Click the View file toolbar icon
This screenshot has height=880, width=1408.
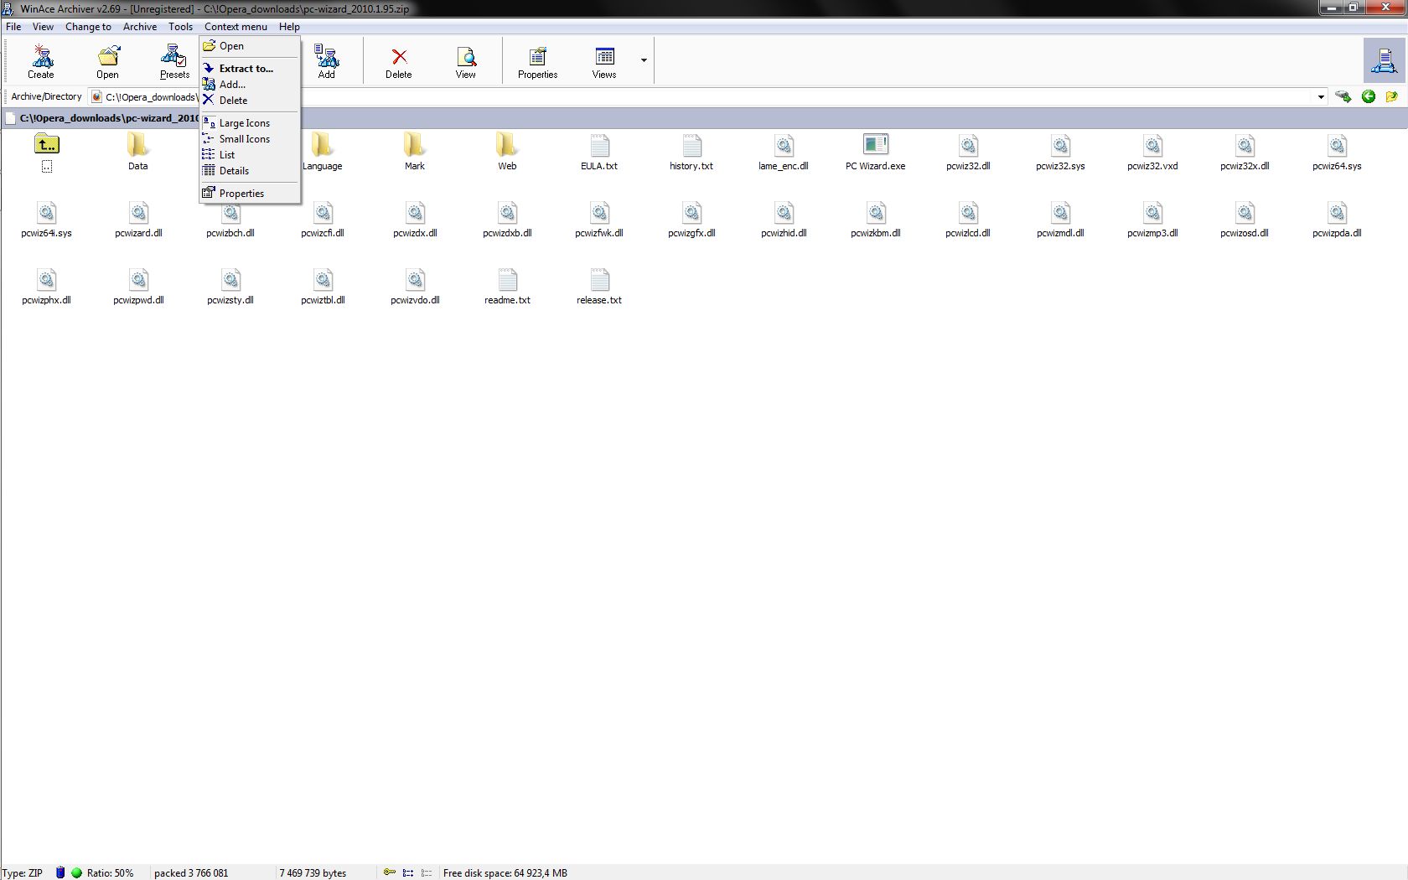tap(466, 61)
